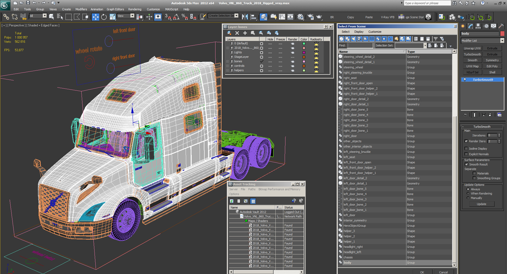Click the Update button in TurboSmooth

pyautogui.click(x=481, y=204)
